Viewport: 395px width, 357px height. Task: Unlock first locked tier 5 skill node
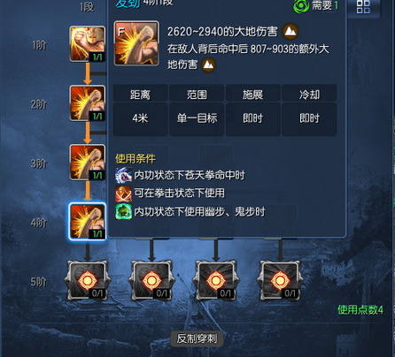click(88, 280)
